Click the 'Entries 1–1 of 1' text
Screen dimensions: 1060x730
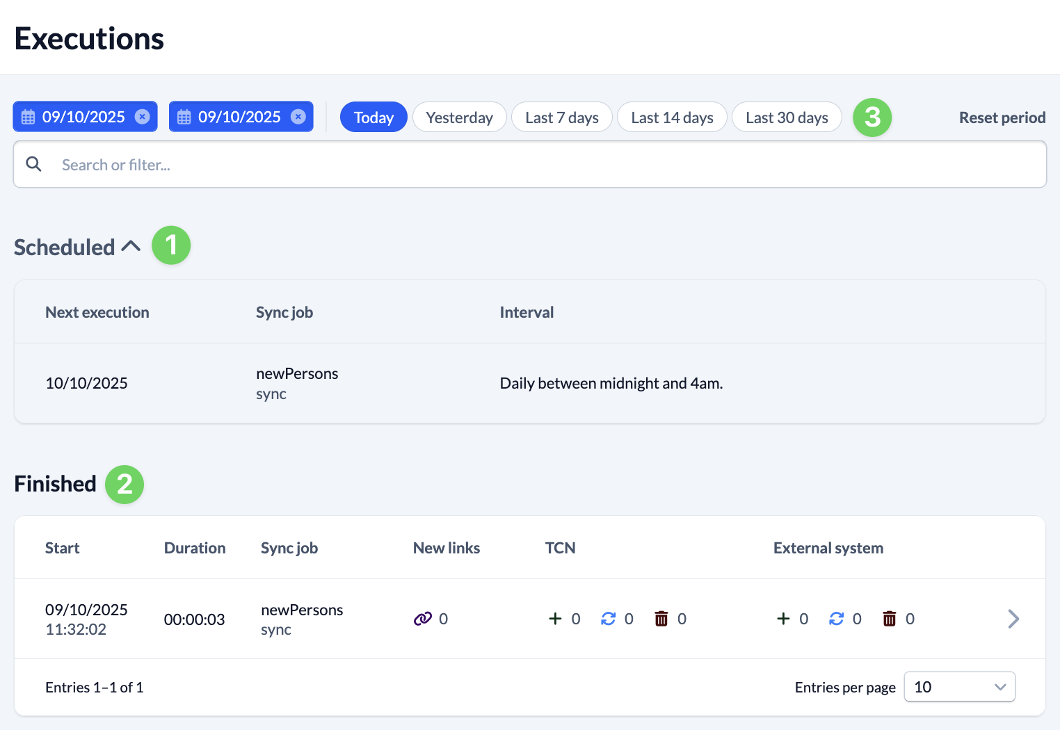click(x=95, y=687)
